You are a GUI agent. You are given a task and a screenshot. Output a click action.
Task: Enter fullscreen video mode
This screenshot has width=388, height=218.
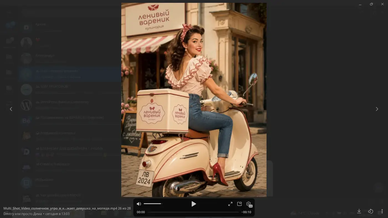(230, 204)
